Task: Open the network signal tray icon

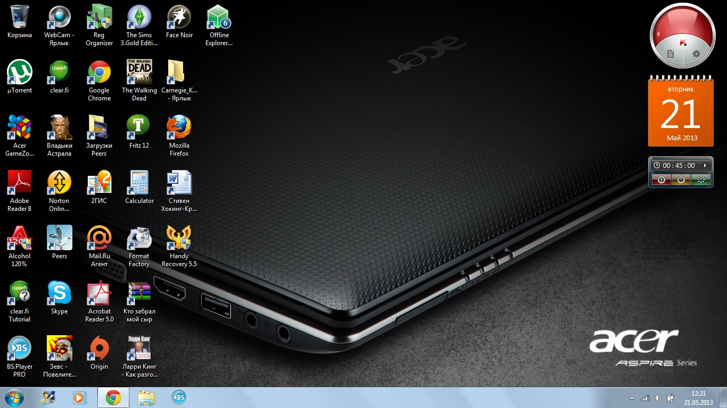Action: point(645,398)
